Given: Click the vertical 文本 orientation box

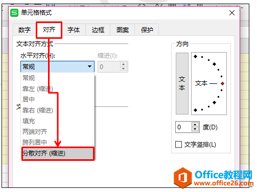Looking at the screenshot, I should tap(182, 83).
